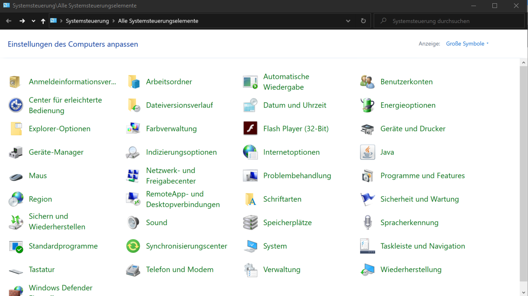Image resolution: width=528 pixels, height=296 pixels.
Task: Open the Große Symbole view dropdown
Action: click(x=467, y=44)
